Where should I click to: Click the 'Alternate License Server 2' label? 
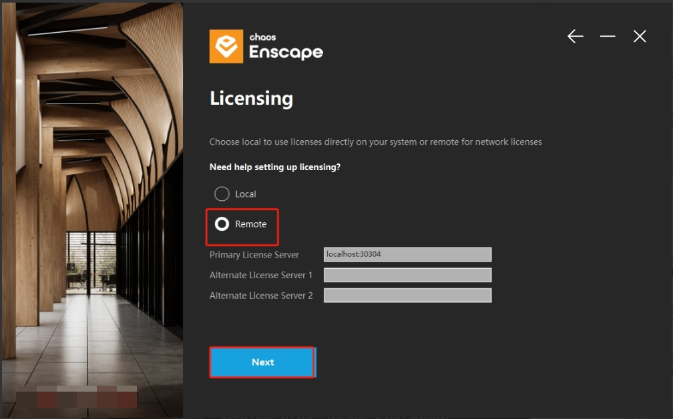[x=261, y=296]
